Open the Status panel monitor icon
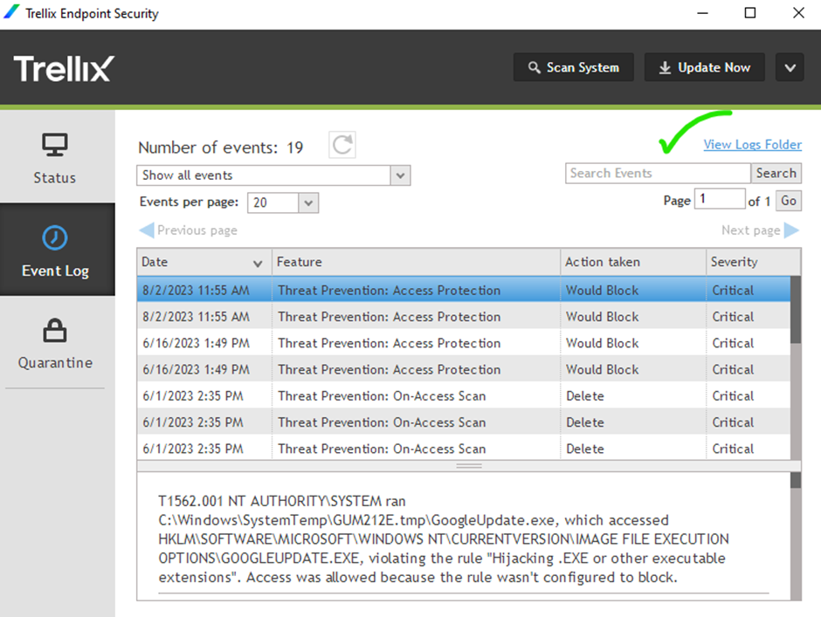 [x=55, y=146]
